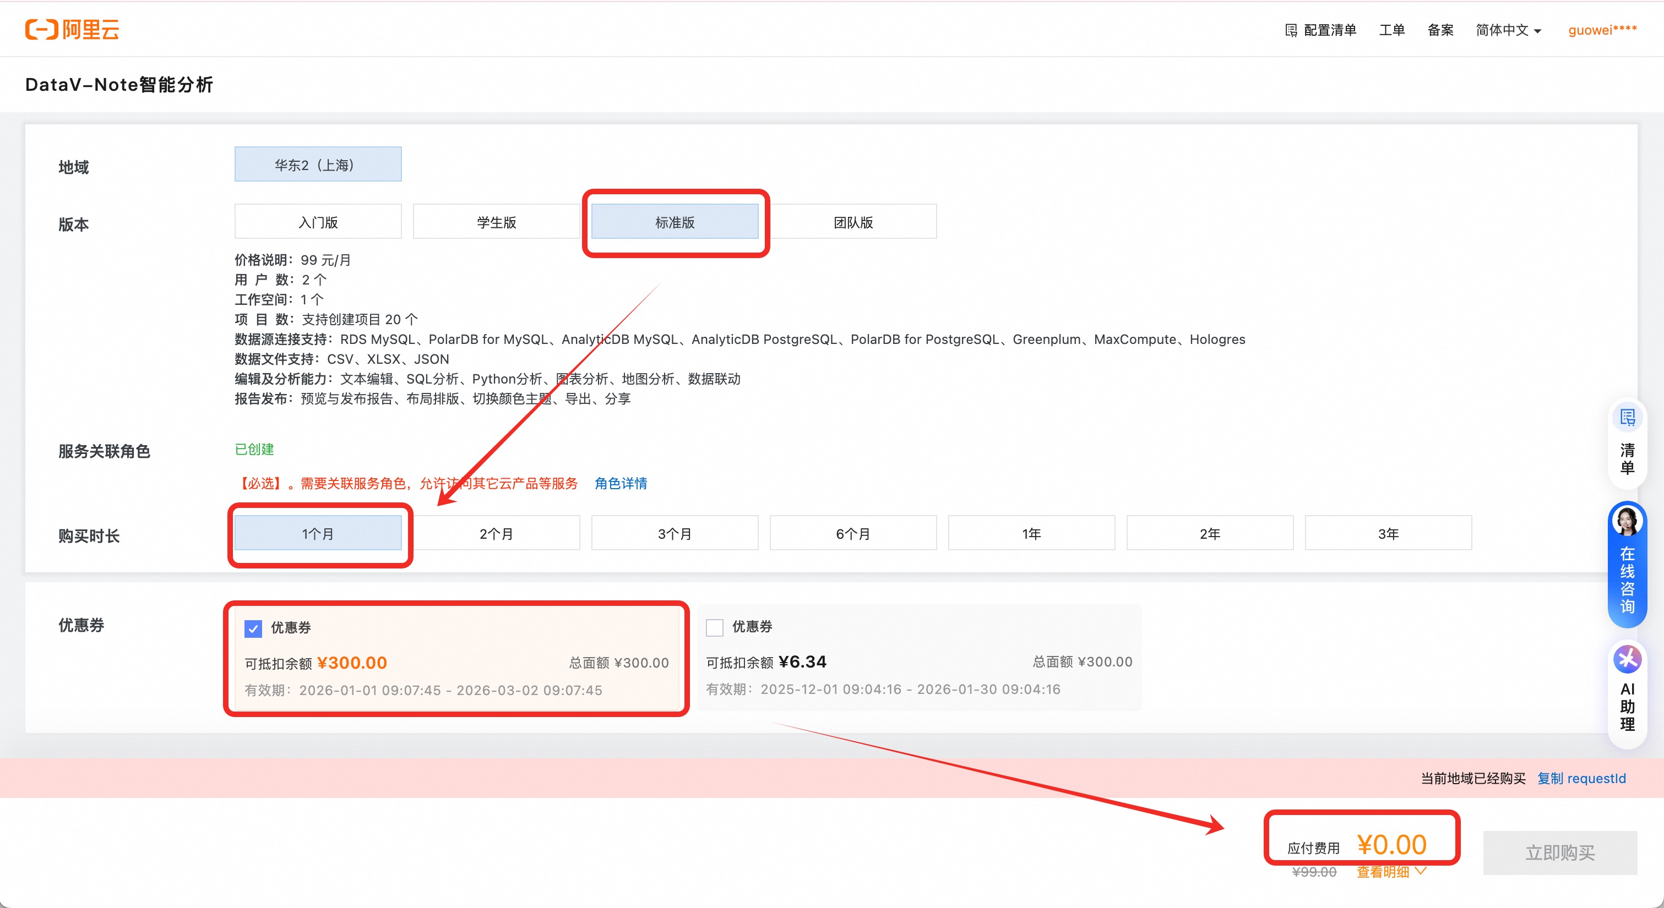
Task: Choose 3年 purchase duration
Action: pyautogui.click(x=1388, y=533)
